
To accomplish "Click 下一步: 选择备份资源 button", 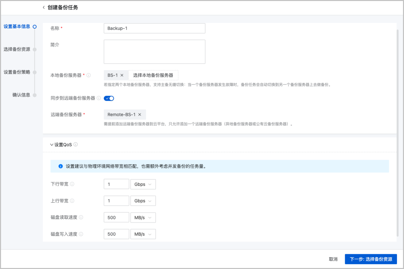I will (x=371, y=259).
